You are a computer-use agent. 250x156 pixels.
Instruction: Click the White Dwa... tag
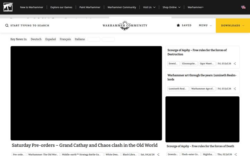point(112,154)
